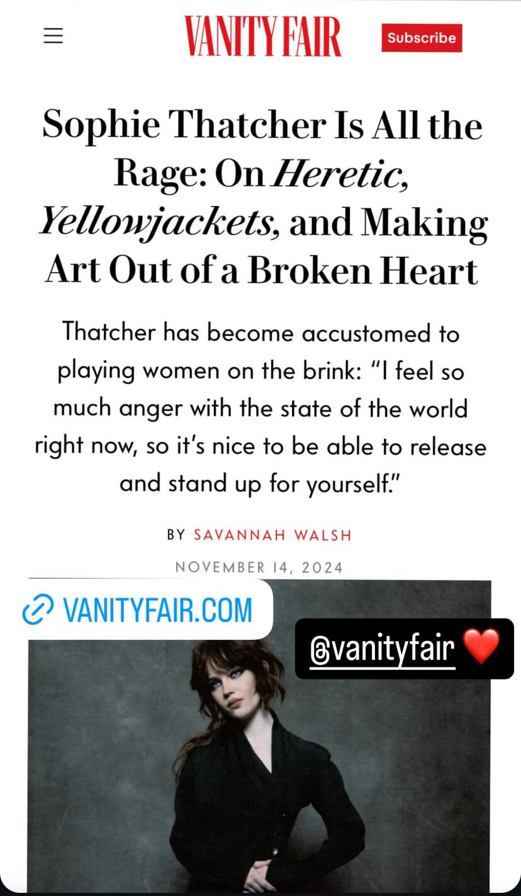
Task: Click "Thatcher has become accustomed to" subheading line
Action: 260,333
